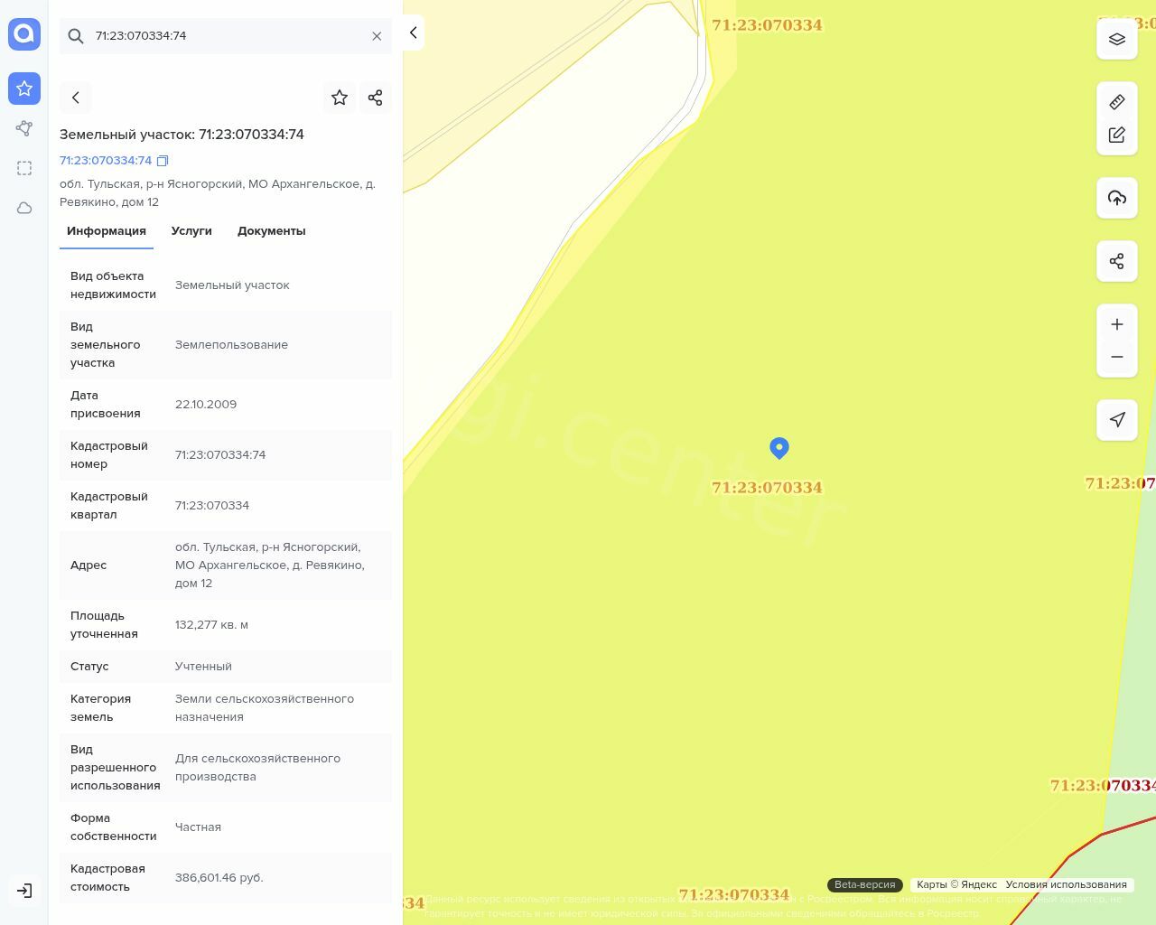This screenshot has width=1156, height=925.
Task: Clear the search field with X
Action: coord(377,36)
